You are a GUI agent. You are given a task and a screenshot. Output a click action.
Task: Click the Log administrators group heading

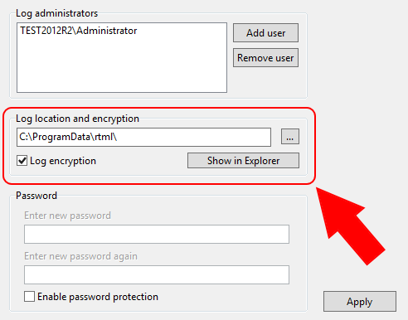(x=57, y=13)
